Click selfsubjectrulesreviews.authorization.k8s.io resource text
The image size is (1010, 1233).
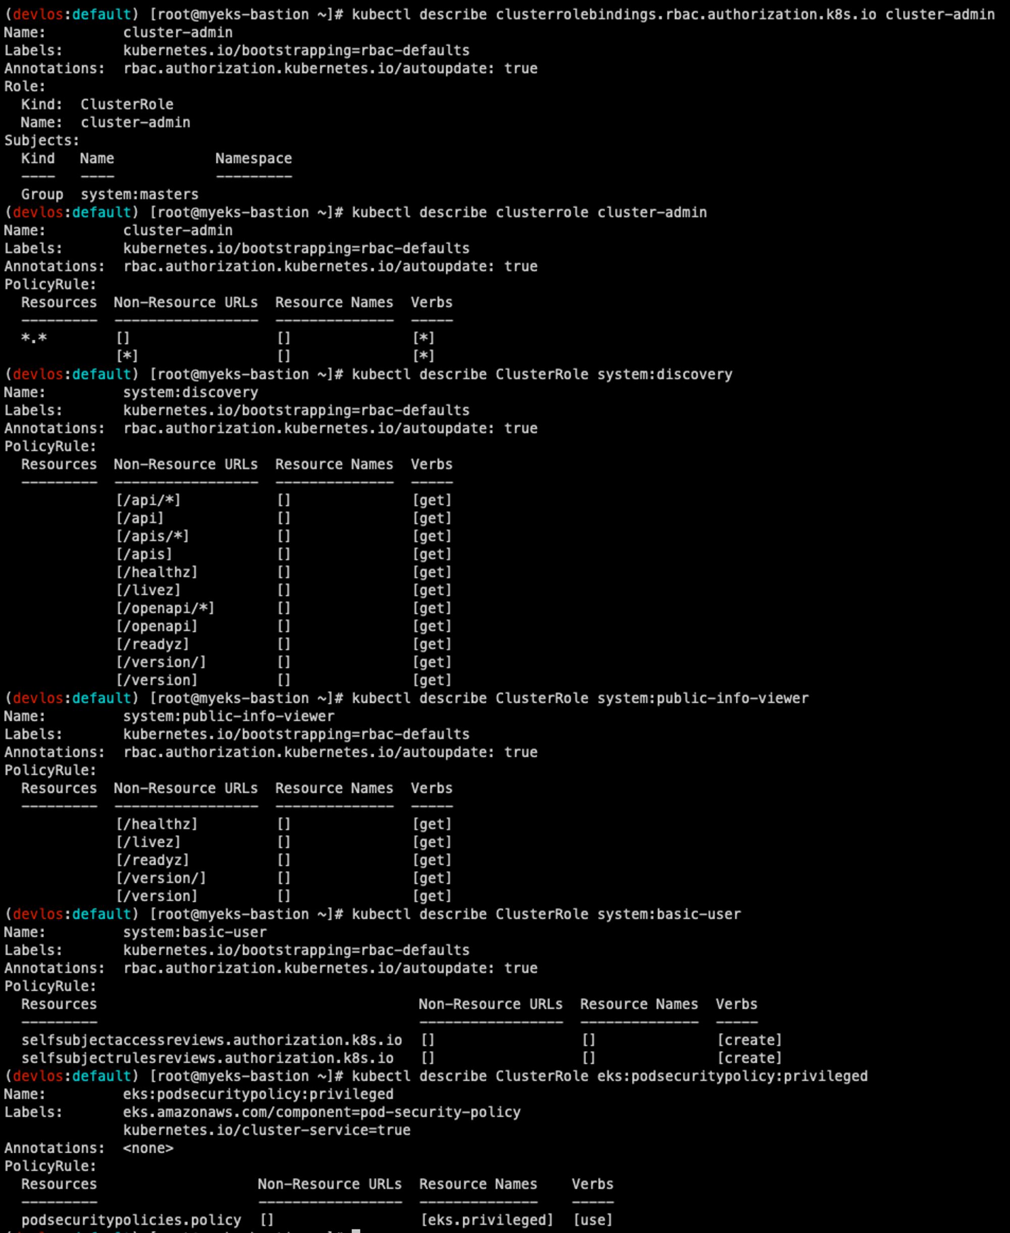point(207,1058)
